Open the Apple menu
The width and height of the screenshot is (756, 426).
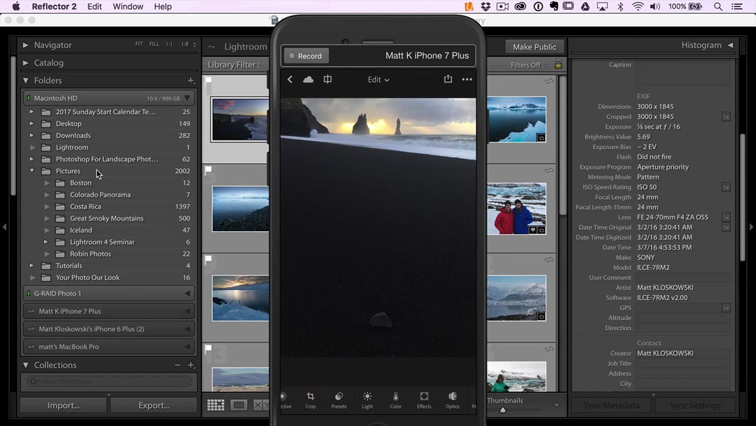pyautogui.click(x=16, y=6)
